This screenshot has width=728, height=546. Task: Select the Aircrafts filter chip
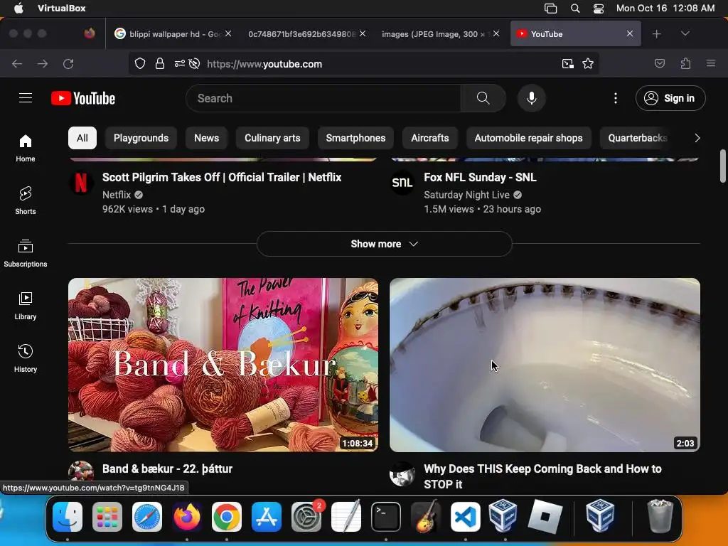pyautogui.click(x=430, y=138)
